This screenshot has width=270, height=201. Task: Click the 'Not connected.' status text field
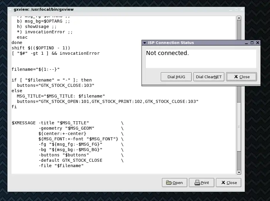point(201,59)
